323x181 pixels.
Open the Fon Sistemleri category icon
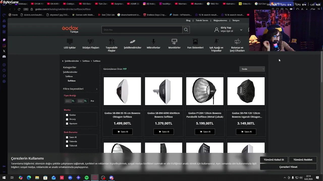[x=195, y=41]
